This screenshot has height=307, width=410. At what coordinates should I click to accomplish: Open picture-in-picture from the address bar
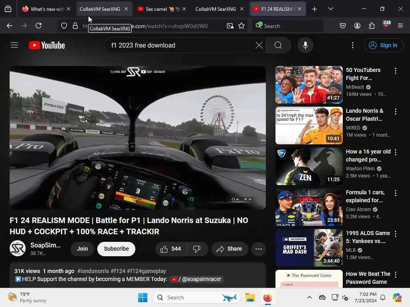click(x=230, y=26)
